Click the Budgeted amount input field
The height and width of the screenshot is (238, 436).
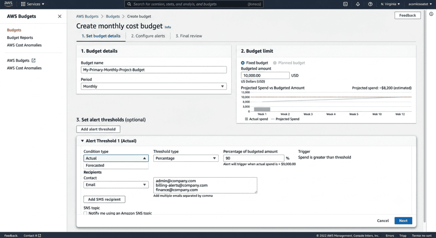pos(265,75)
